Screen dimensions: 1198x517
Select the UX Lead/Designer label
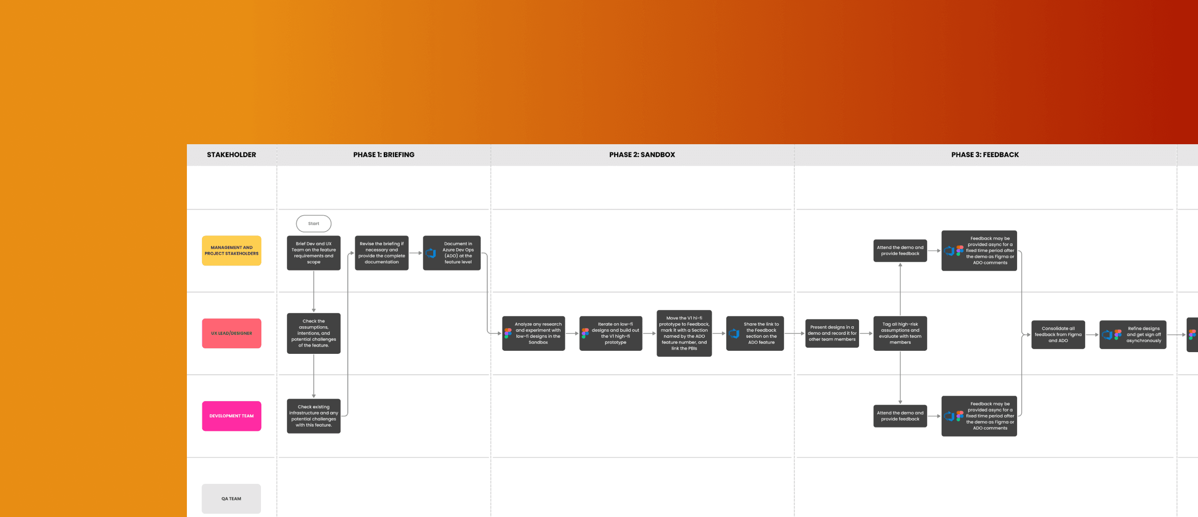coord(231,333)
